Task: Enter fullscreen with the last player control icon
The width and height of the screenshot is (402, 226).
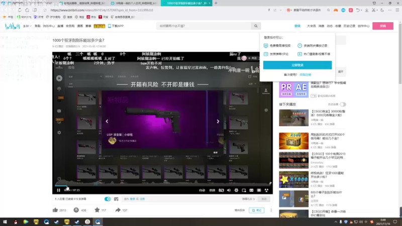Action: [266, 190]
